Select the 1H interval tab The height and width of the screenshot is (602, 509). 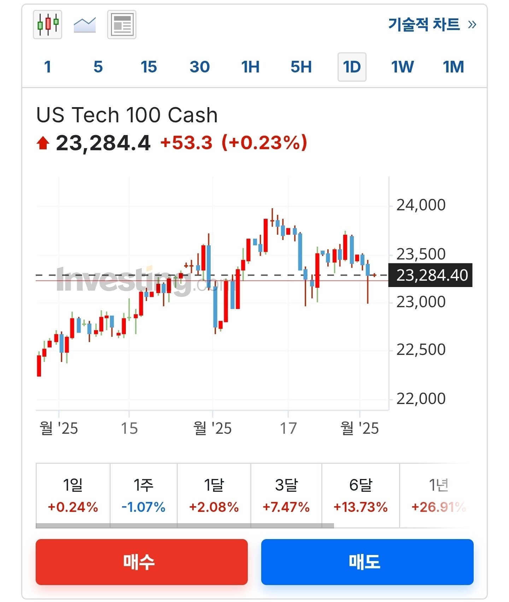(250, 67)
